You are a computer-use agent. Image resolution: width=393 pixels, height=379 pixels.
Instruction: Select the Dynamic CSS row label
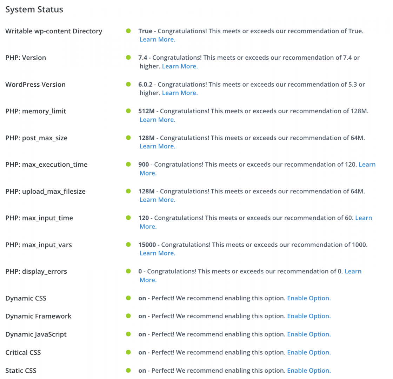click(x=26, y=298)
